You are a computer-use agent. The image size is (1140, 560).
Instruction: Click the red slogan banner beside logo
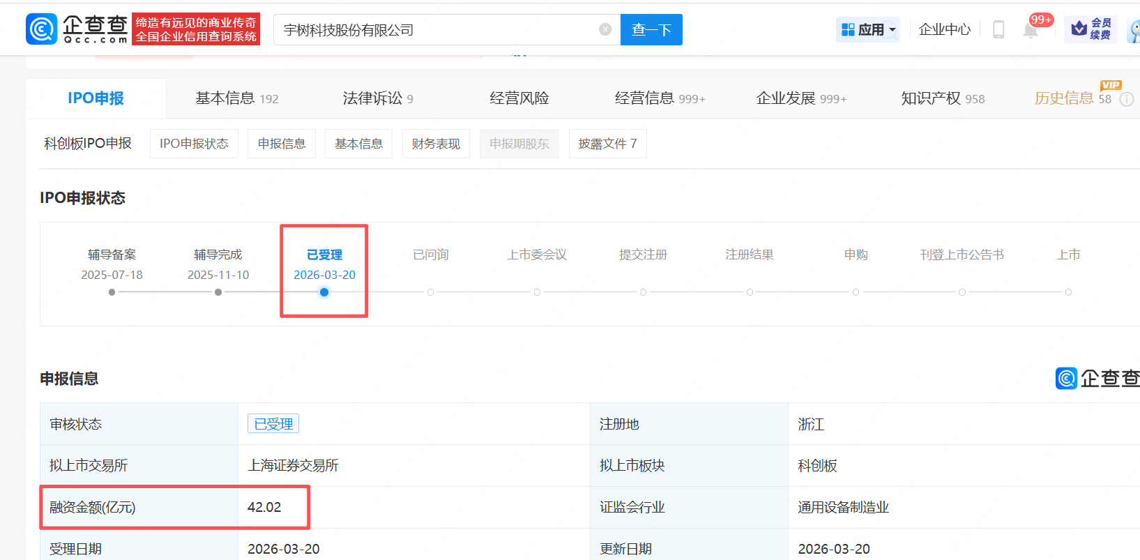(x=196, y=29)
